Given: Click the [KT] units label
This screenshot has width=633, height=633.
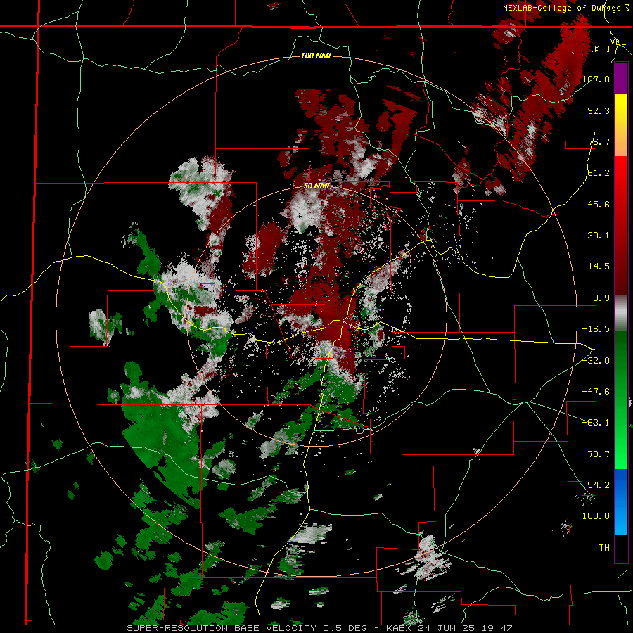Looking at the screenshot, I should pyautogui.click(x=600, y=49).
